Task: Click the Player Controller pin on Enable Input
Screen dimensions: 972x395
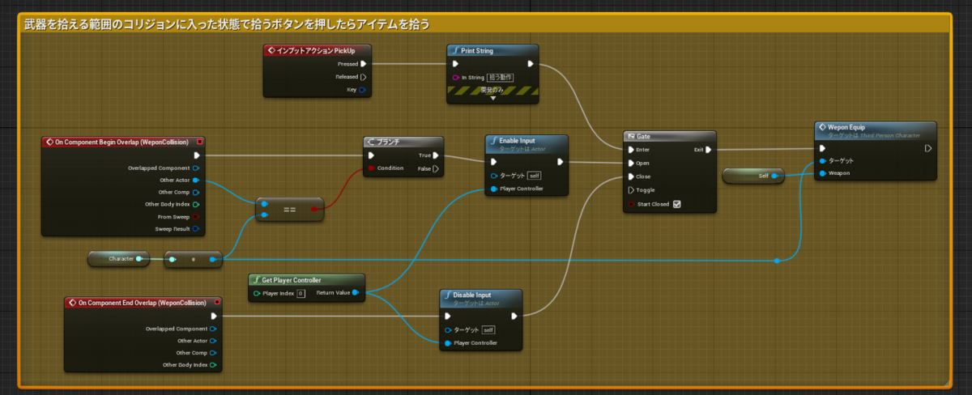Action: (x=494, y=189)
